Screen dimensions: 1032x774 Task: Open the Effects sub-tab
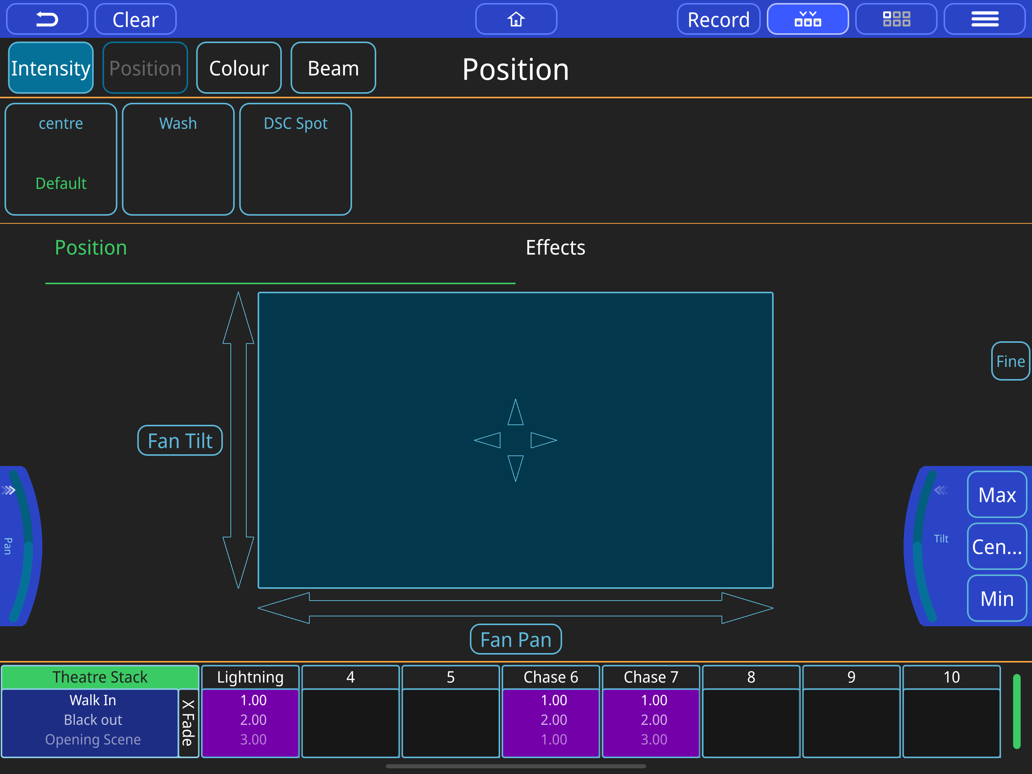click(x=555, y=248)
